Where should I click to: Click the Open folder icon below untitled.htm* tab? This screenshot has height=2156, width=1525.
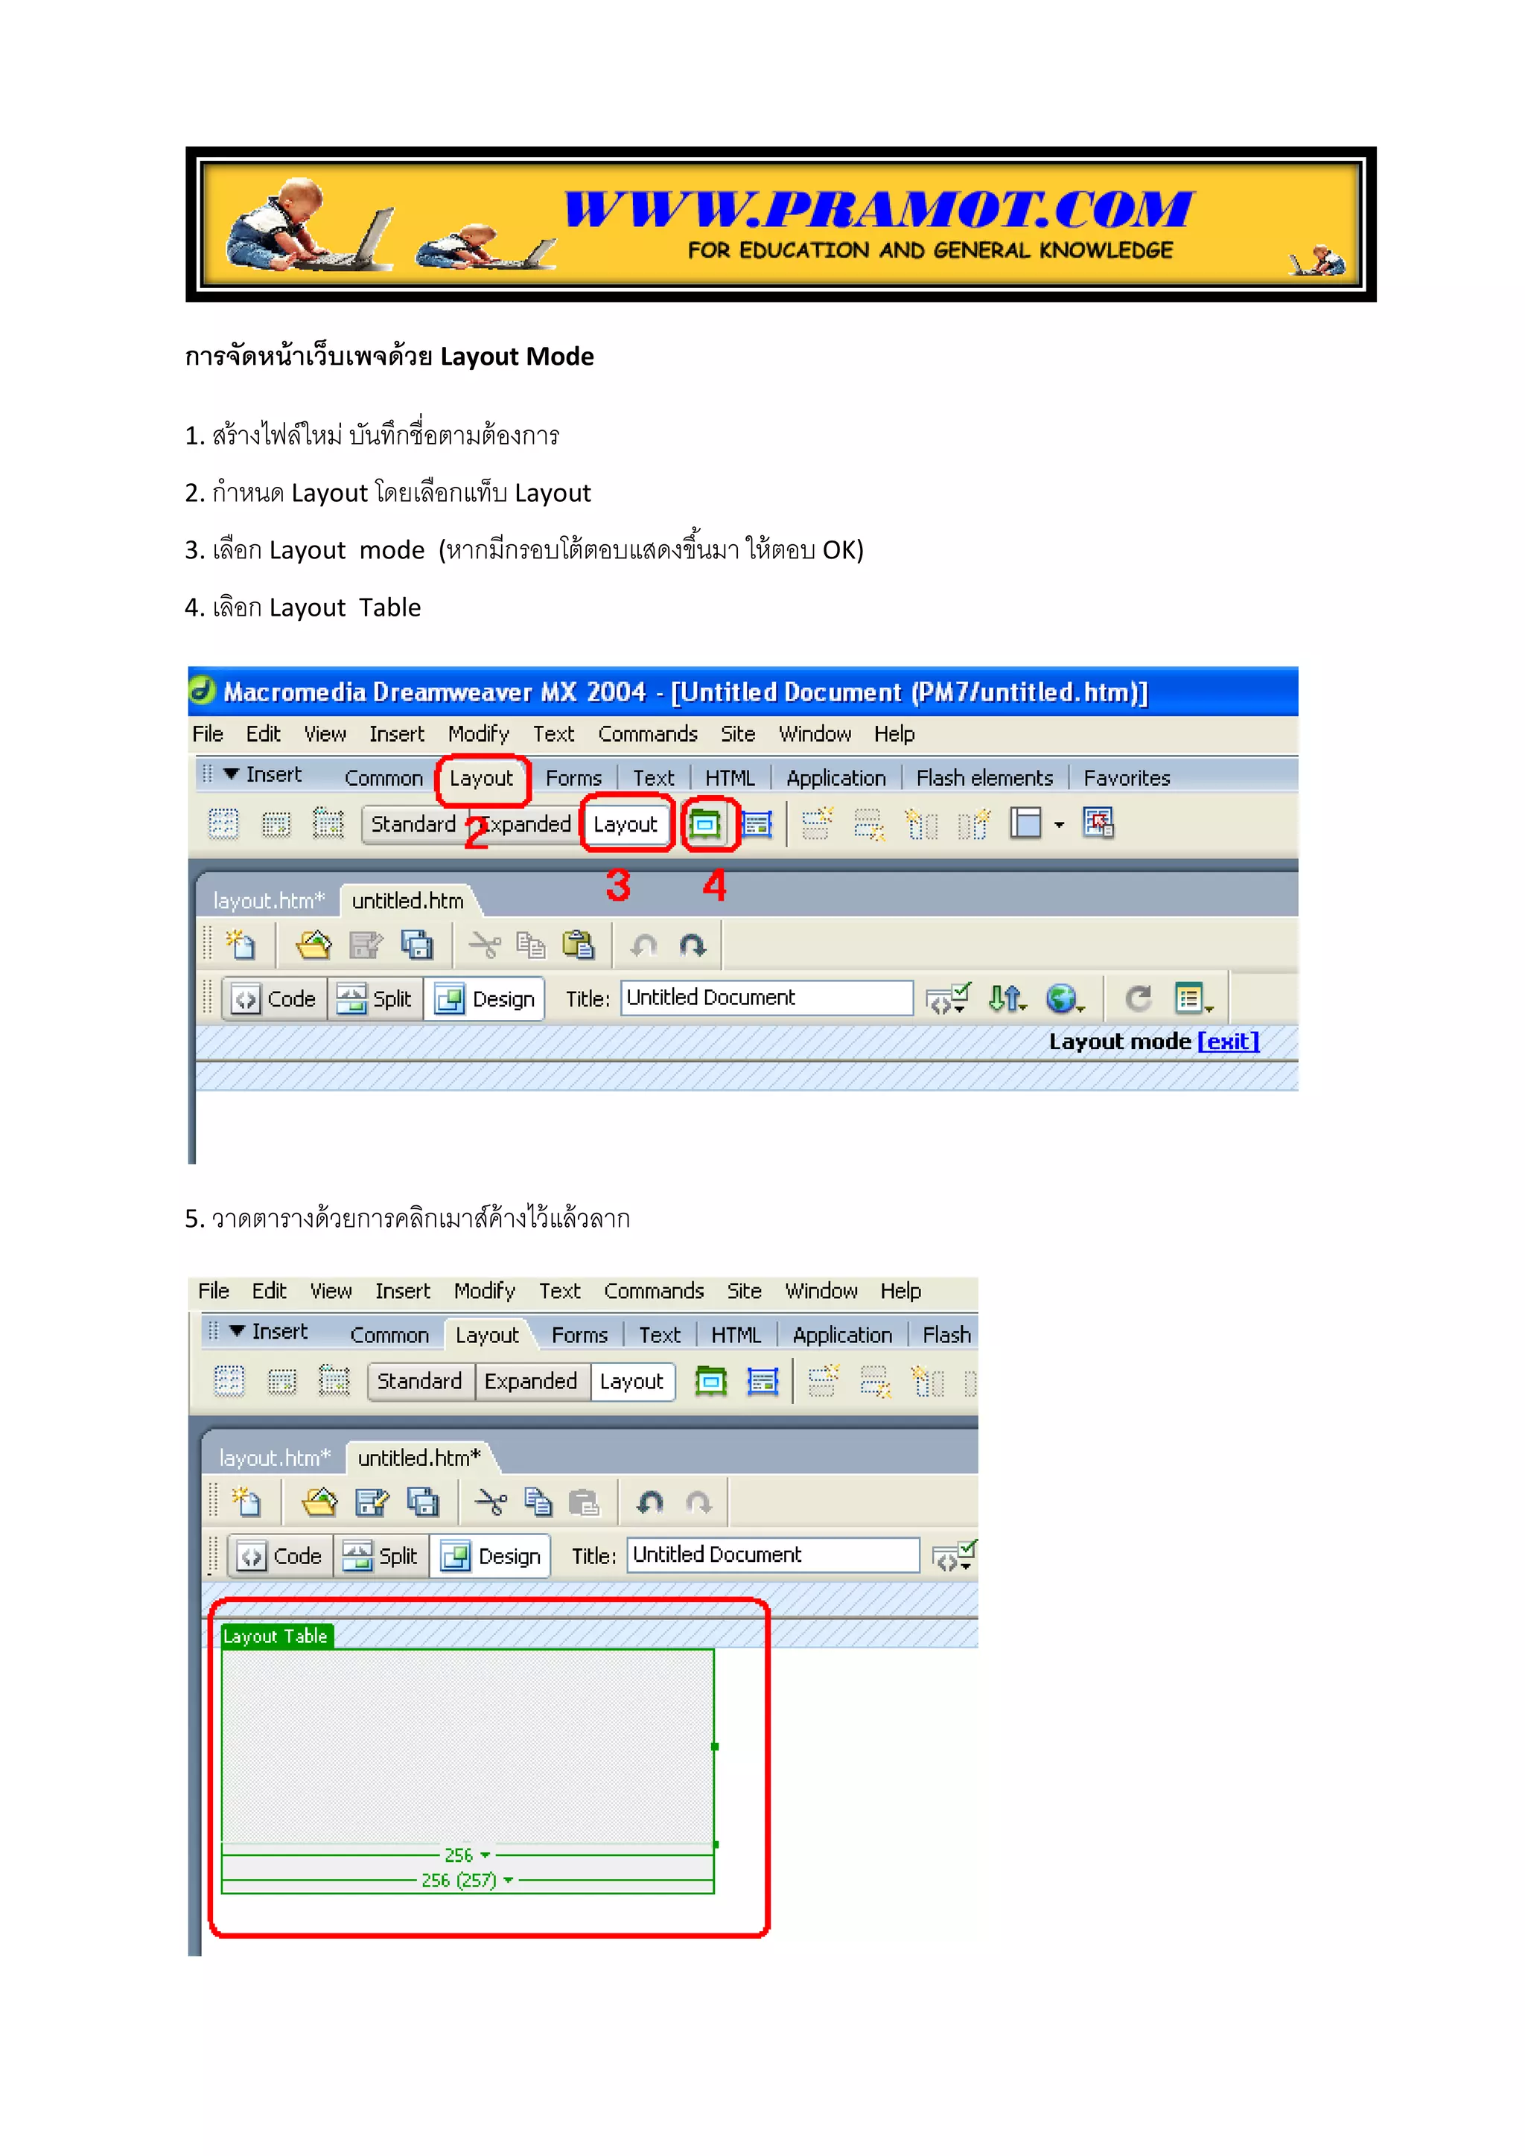(319, 1502)
